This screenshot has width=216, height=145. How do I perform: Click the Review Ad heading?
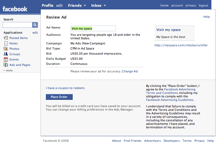click(x=56, y=17)
